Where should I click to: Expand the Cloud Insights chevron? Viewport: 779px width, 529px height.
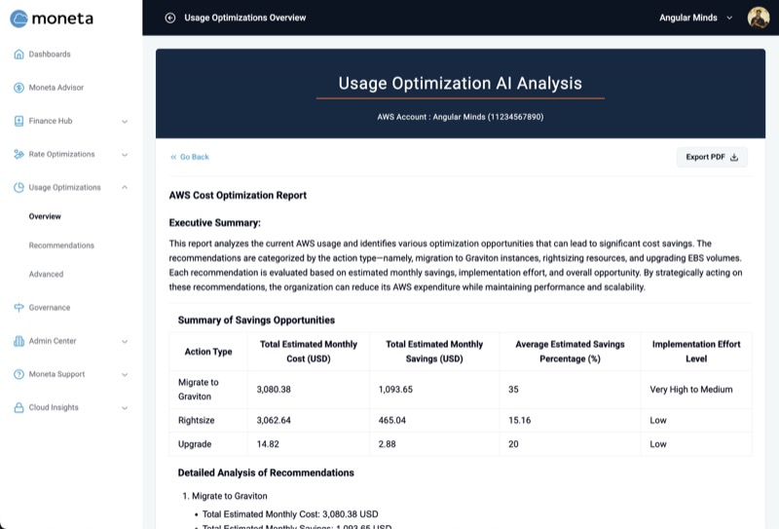click(x=125, y=408)
